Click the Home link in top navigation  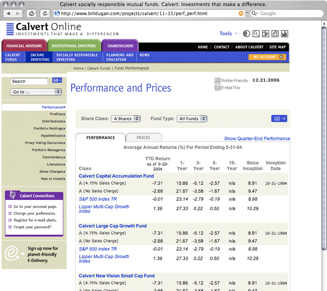203,47
